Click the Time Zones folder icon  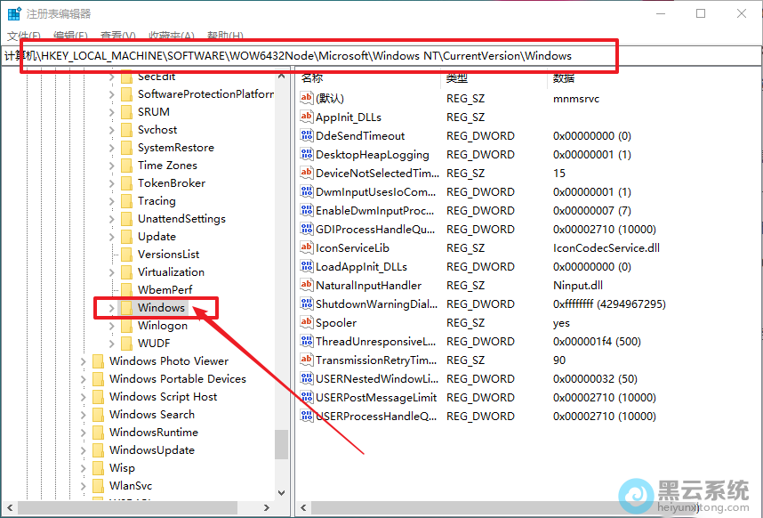coord(126,166)
